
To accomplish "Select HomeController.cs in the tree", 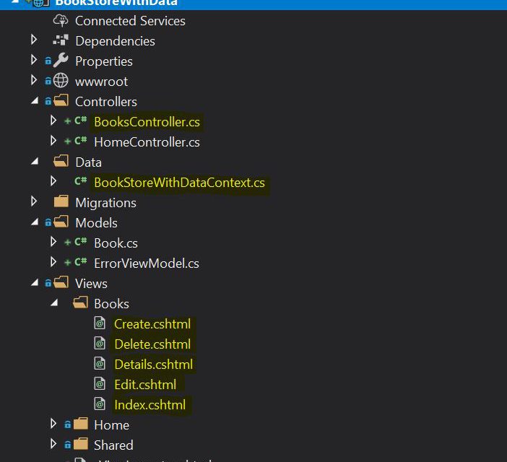I will (147, 142).
